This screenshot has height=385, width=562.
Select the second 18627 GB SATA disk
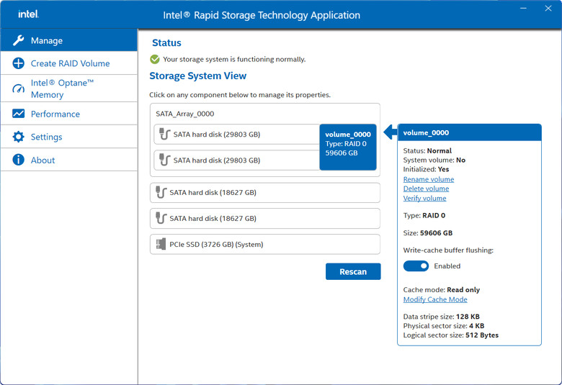(265, 219)
